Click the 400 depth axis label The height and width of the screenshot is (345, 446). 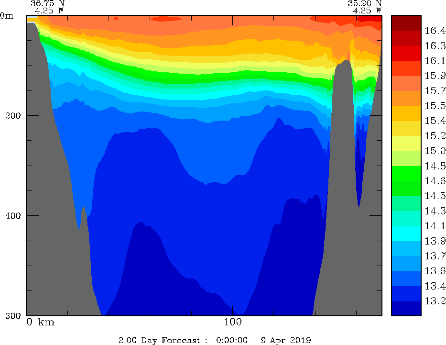tap(13, 215)
